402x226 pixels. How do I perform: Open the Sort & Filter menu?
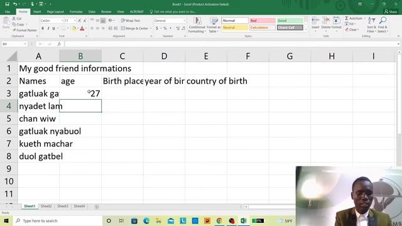[371, 25]
